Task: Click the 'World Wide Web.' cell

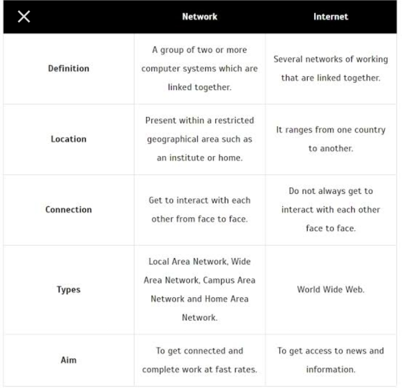Action: click(331, 290)
